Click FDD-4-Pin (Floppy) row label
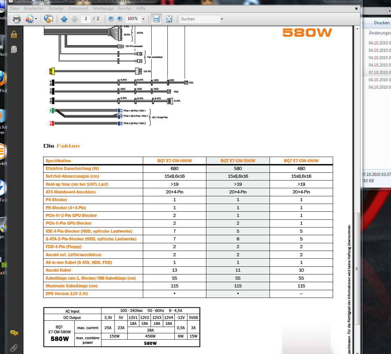The image size is (391, 354). (x=64, y=247)
